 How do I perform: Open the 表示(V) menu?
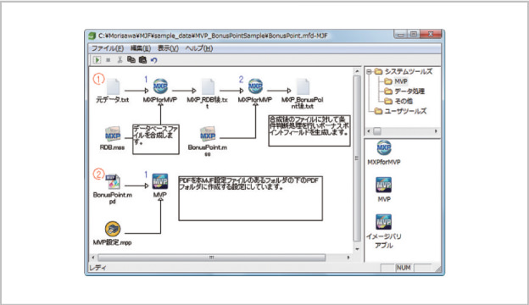(168, 48)
